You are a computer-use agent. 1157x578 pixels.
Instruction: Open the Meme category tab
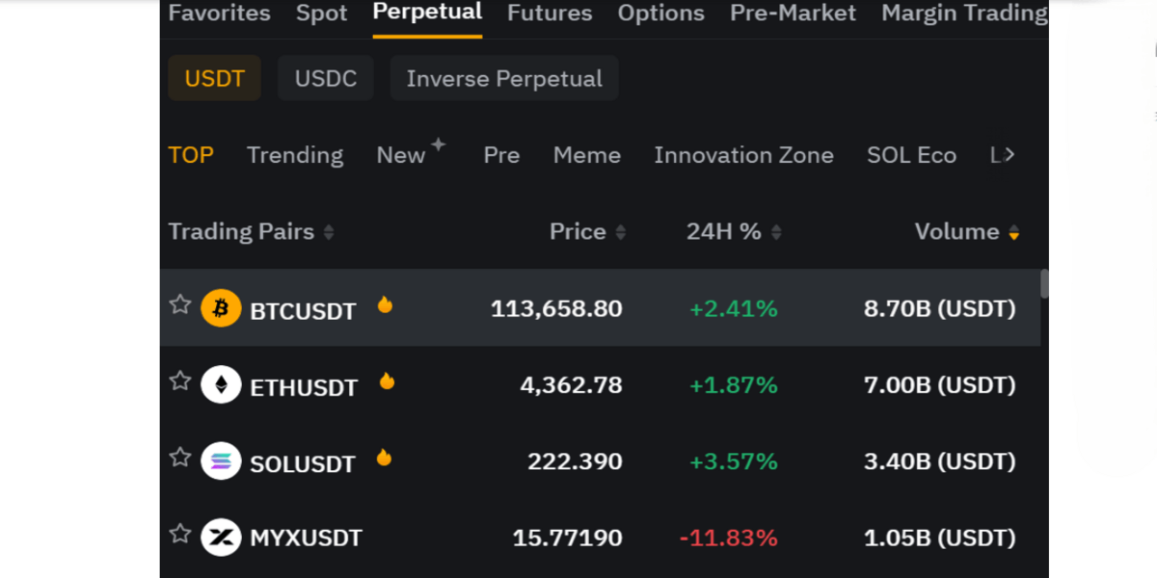[x=586, y=155]
